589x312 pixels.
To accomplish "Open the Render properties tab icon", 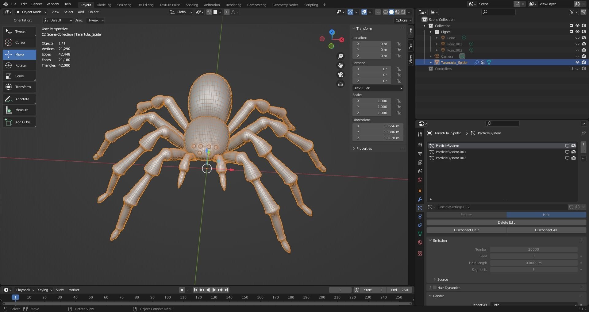I will (420, 145).
